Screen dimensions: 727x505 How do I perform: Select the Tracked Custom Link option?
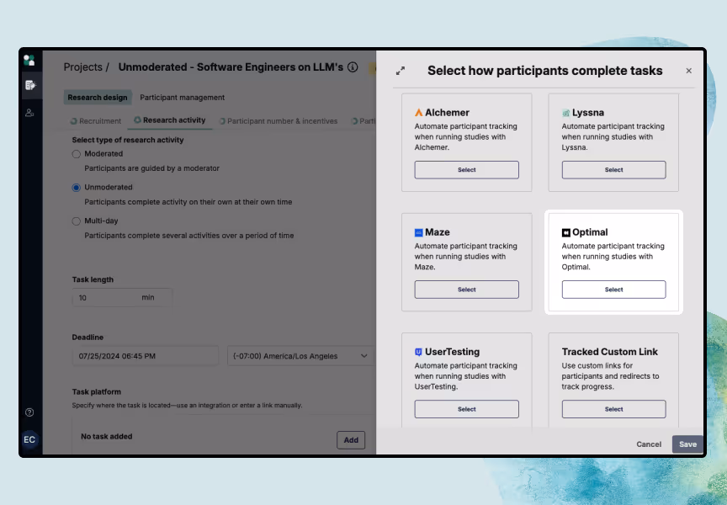[x=614, y=409]
